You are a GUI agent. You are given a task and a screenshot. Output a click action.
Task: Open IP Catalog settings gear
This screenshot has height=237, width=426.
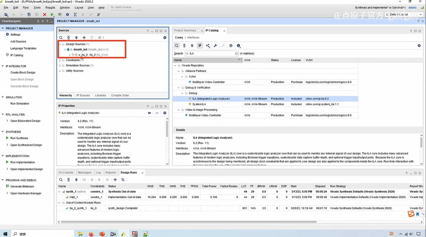[419, 46]
